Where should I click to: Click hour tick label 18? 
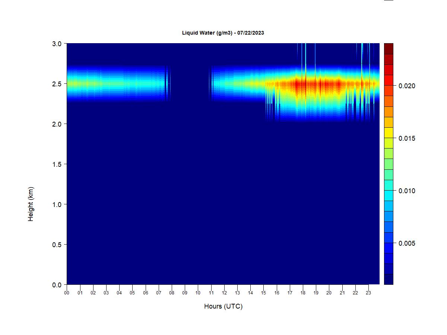coord(303,293)
